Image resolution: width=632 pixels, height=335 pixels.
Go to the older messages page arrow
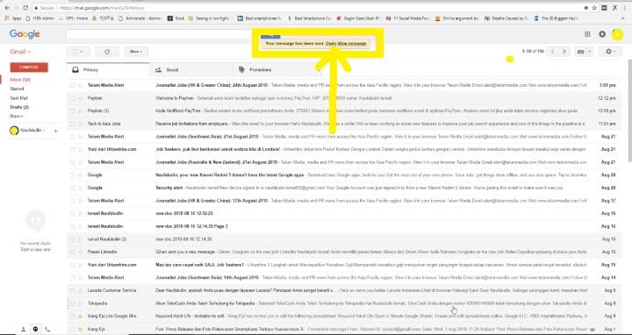[564, 52]
